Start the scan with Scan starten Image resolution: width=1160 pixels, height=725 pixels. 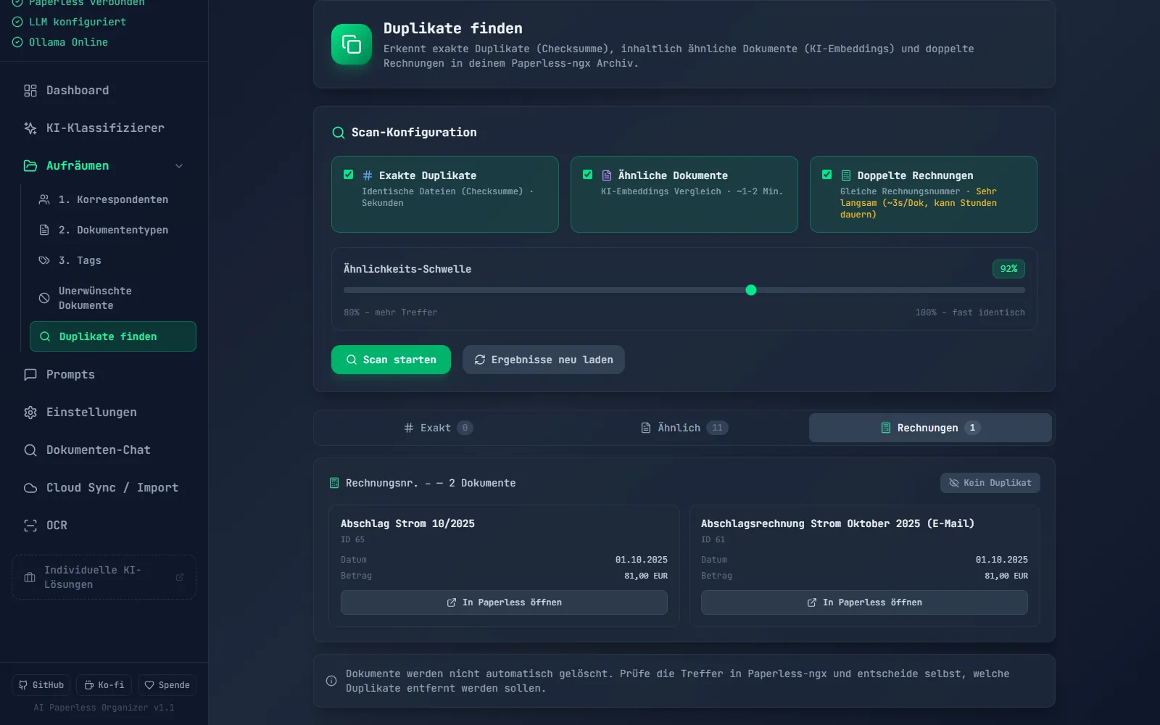click(x=391, y=360)
